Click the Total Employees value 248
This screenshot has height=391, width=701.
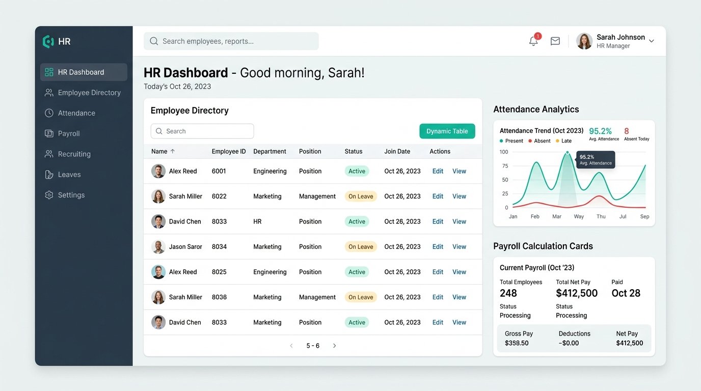(x=508, y=293)
